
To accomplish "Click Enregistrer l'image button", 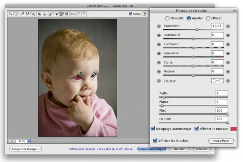I will [25, 149].
